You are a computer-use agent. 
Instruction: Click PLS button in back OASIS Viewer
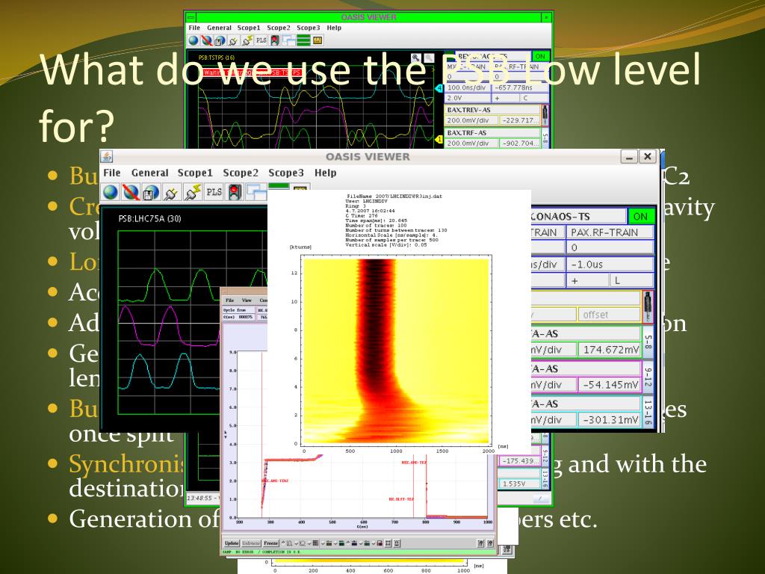pos(261,40)
